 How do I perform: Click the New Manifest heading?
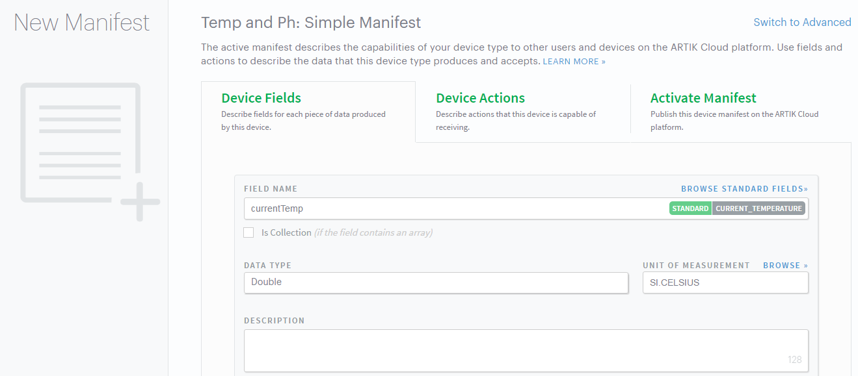[82, 23]
